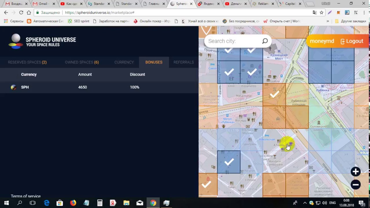Close the Spheroid browser tab
The height and width of the screenshot is (208, 370).
(x=191, y=4)
